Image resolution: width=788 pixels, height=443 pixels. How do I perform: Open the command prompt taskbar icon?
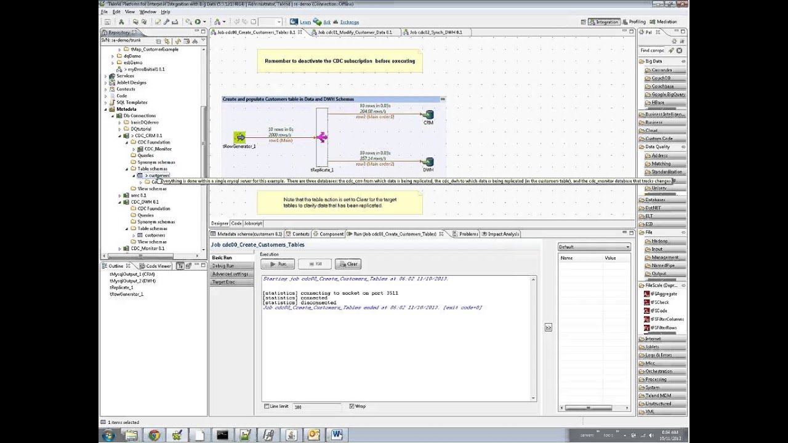click(222, 435)
